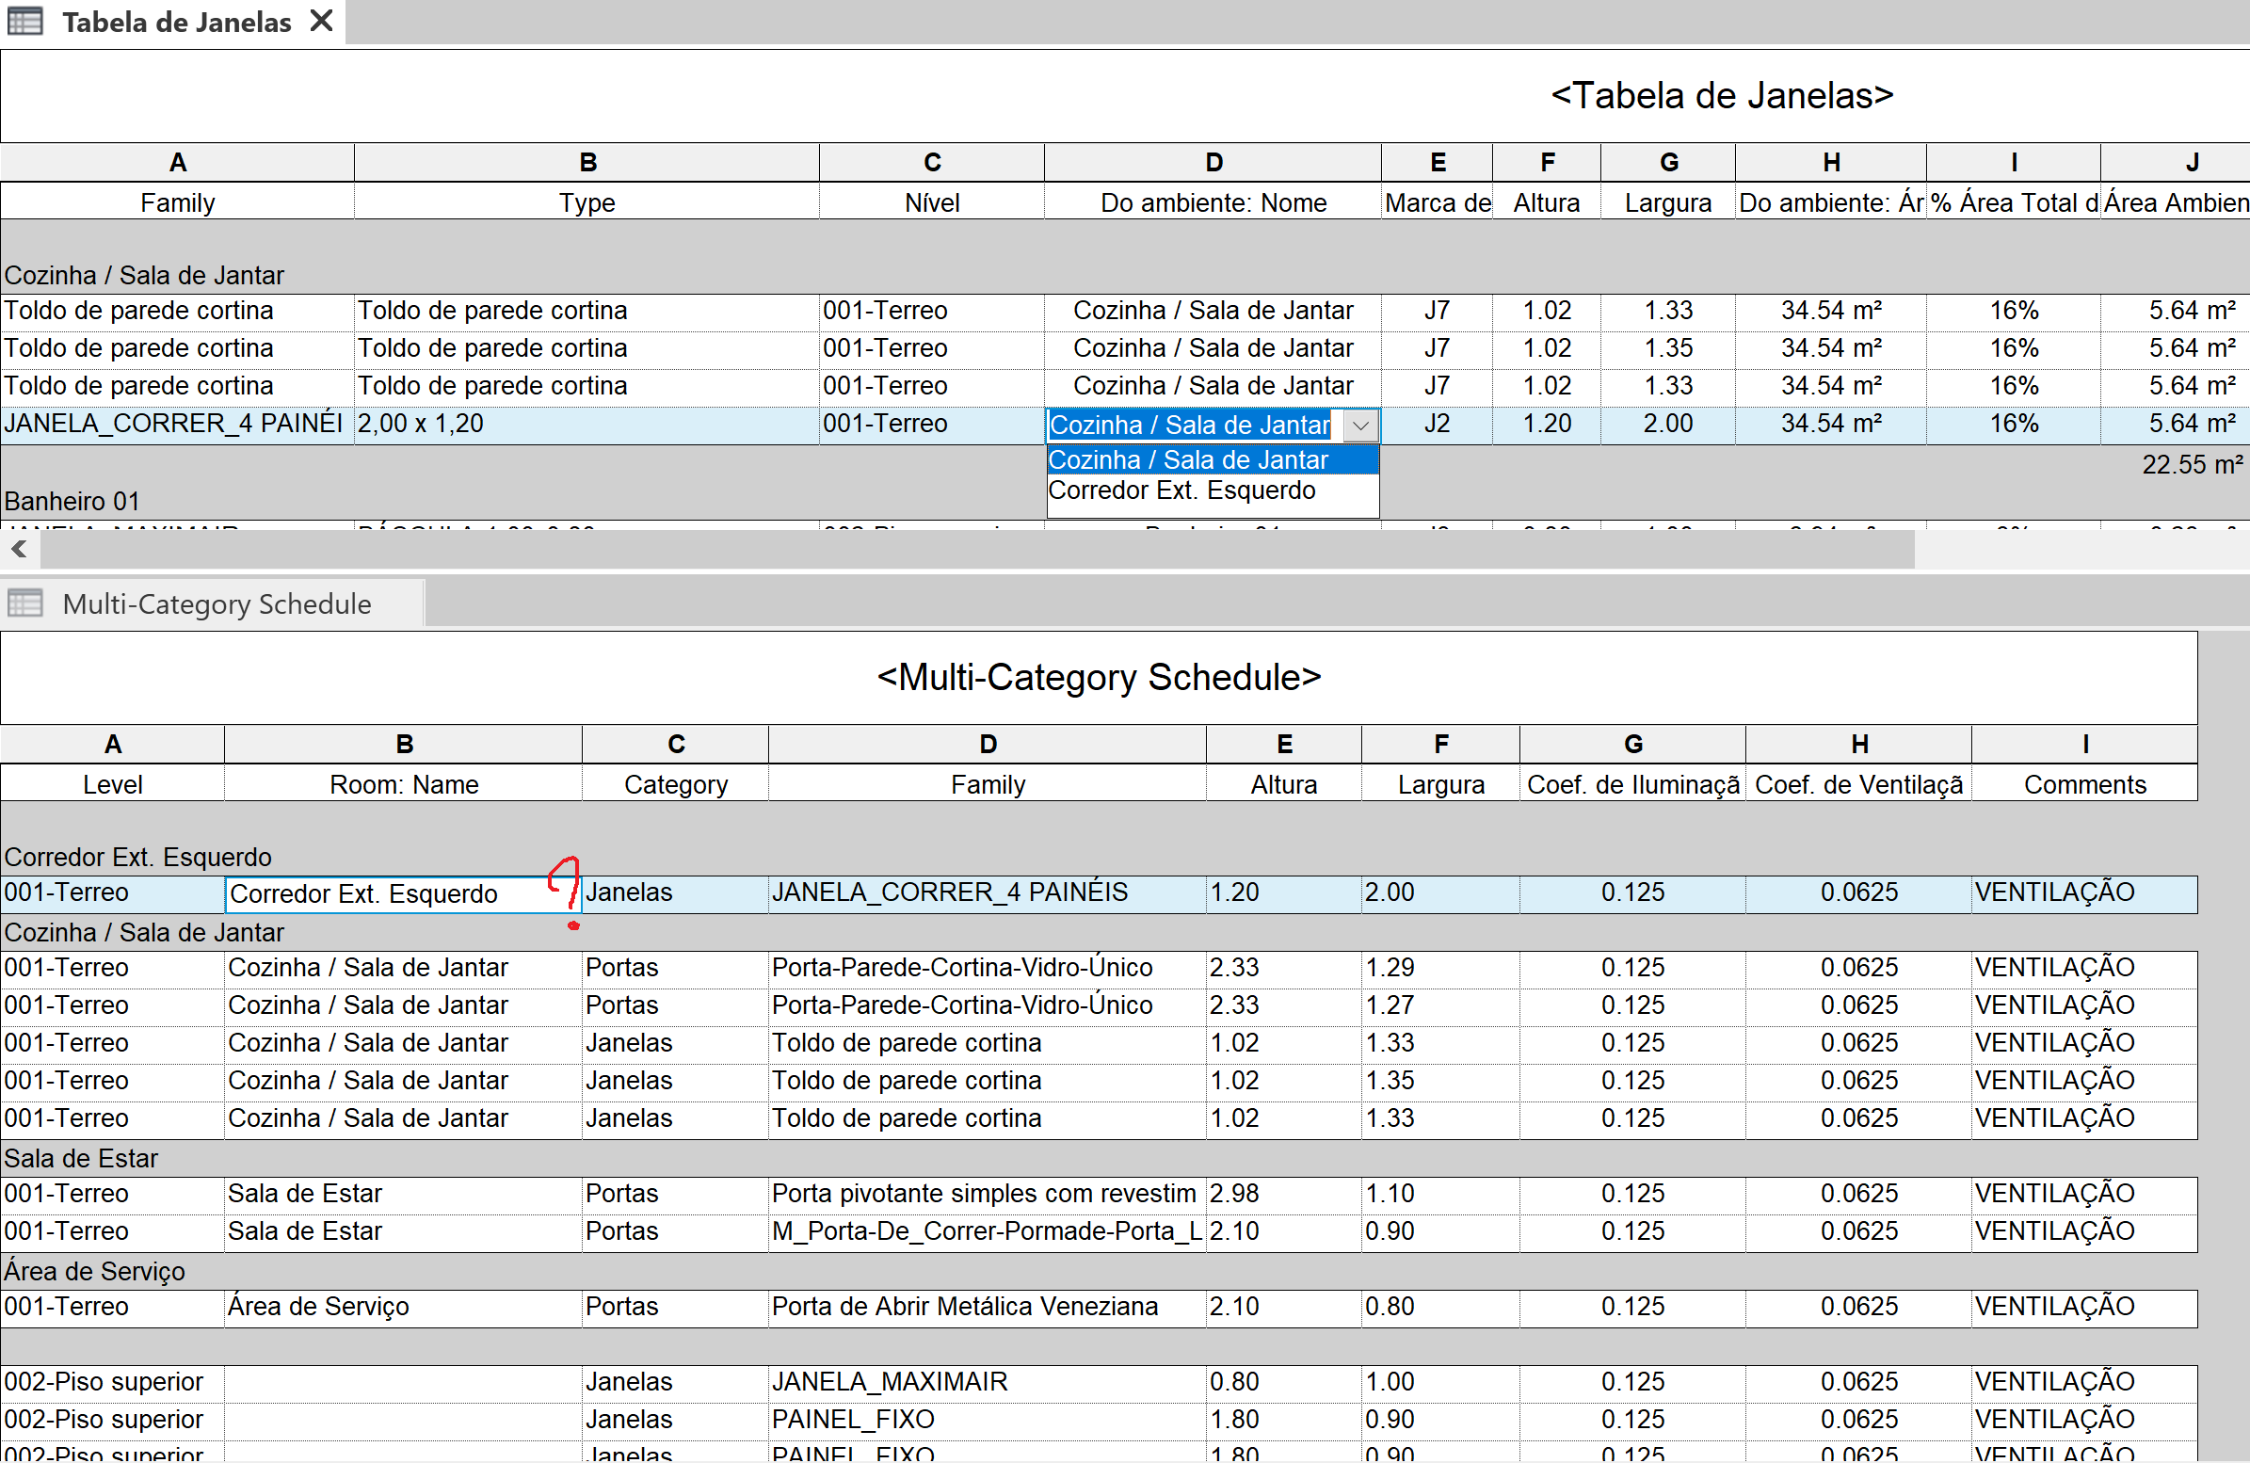
Task: Select the 'Nível' column header
Action: pyautogui.click(x=931, y=202)
